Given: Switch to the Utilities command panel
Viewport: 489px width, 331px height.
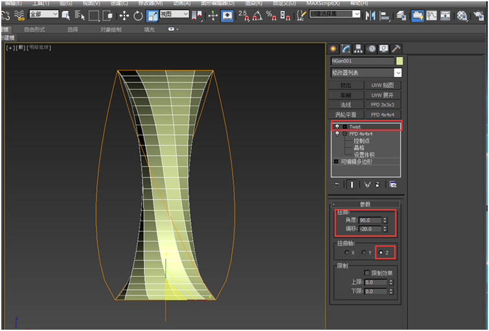Looking at the screenshot, I should 396,49.
